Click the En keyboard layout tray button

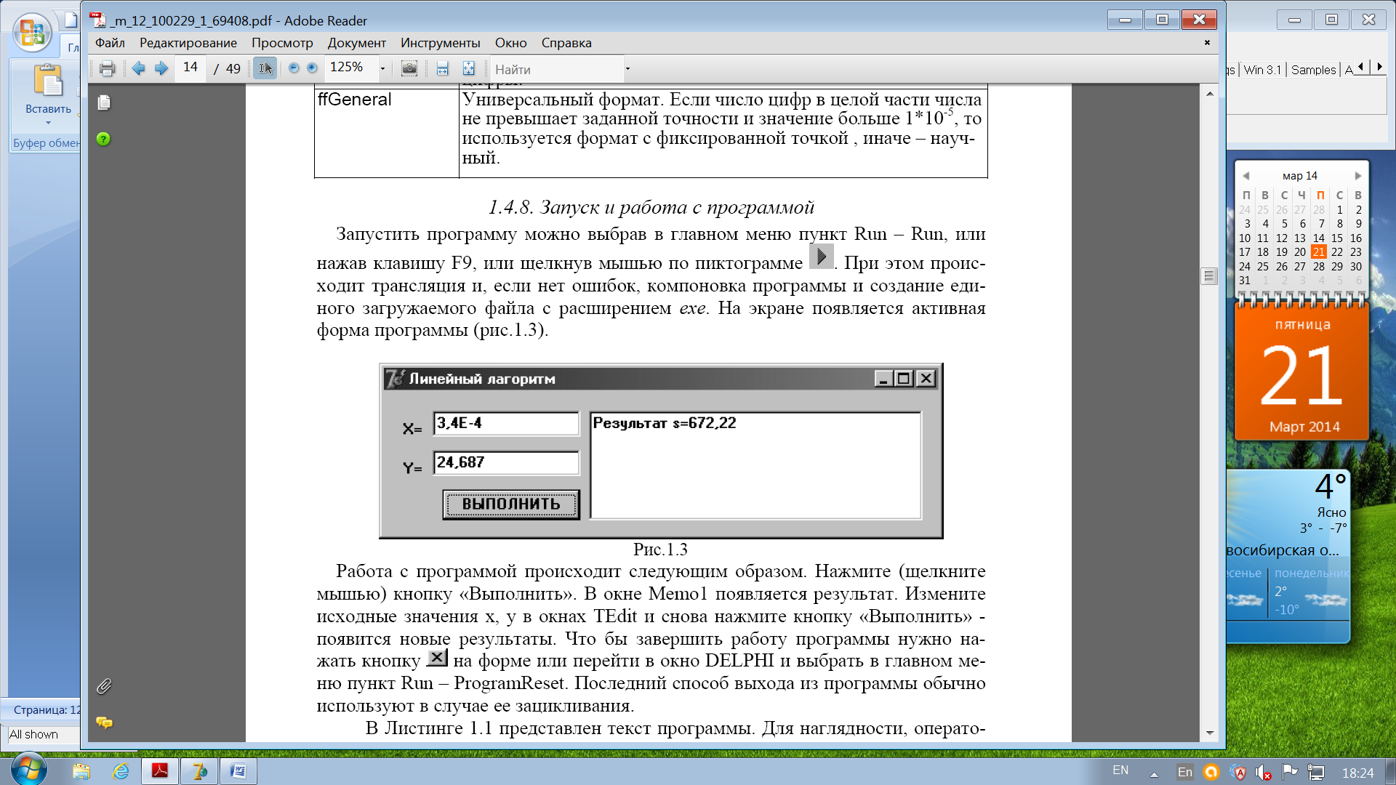tap(1185, 773)
